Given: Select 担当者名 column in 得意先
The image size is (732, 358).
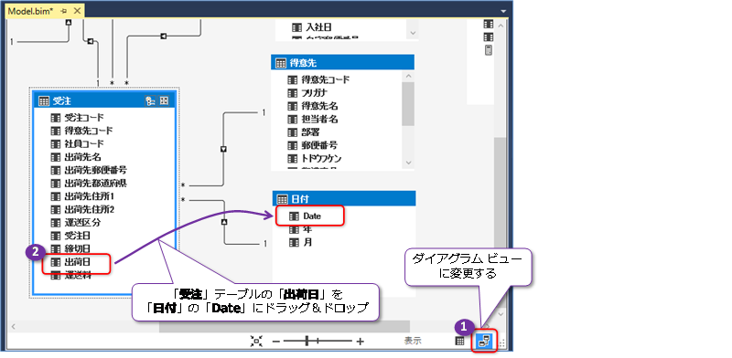Looking at the screenshot, I should [313, 120].
